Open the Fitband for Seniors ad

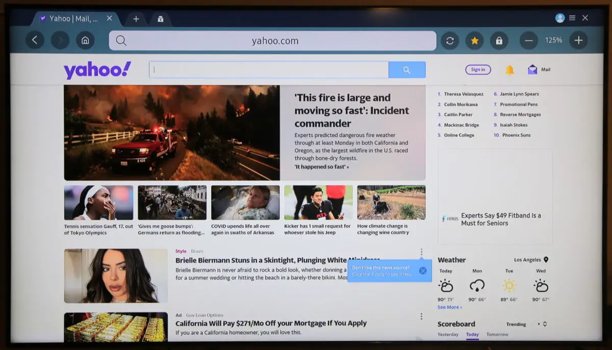click(x=495, y=197)
